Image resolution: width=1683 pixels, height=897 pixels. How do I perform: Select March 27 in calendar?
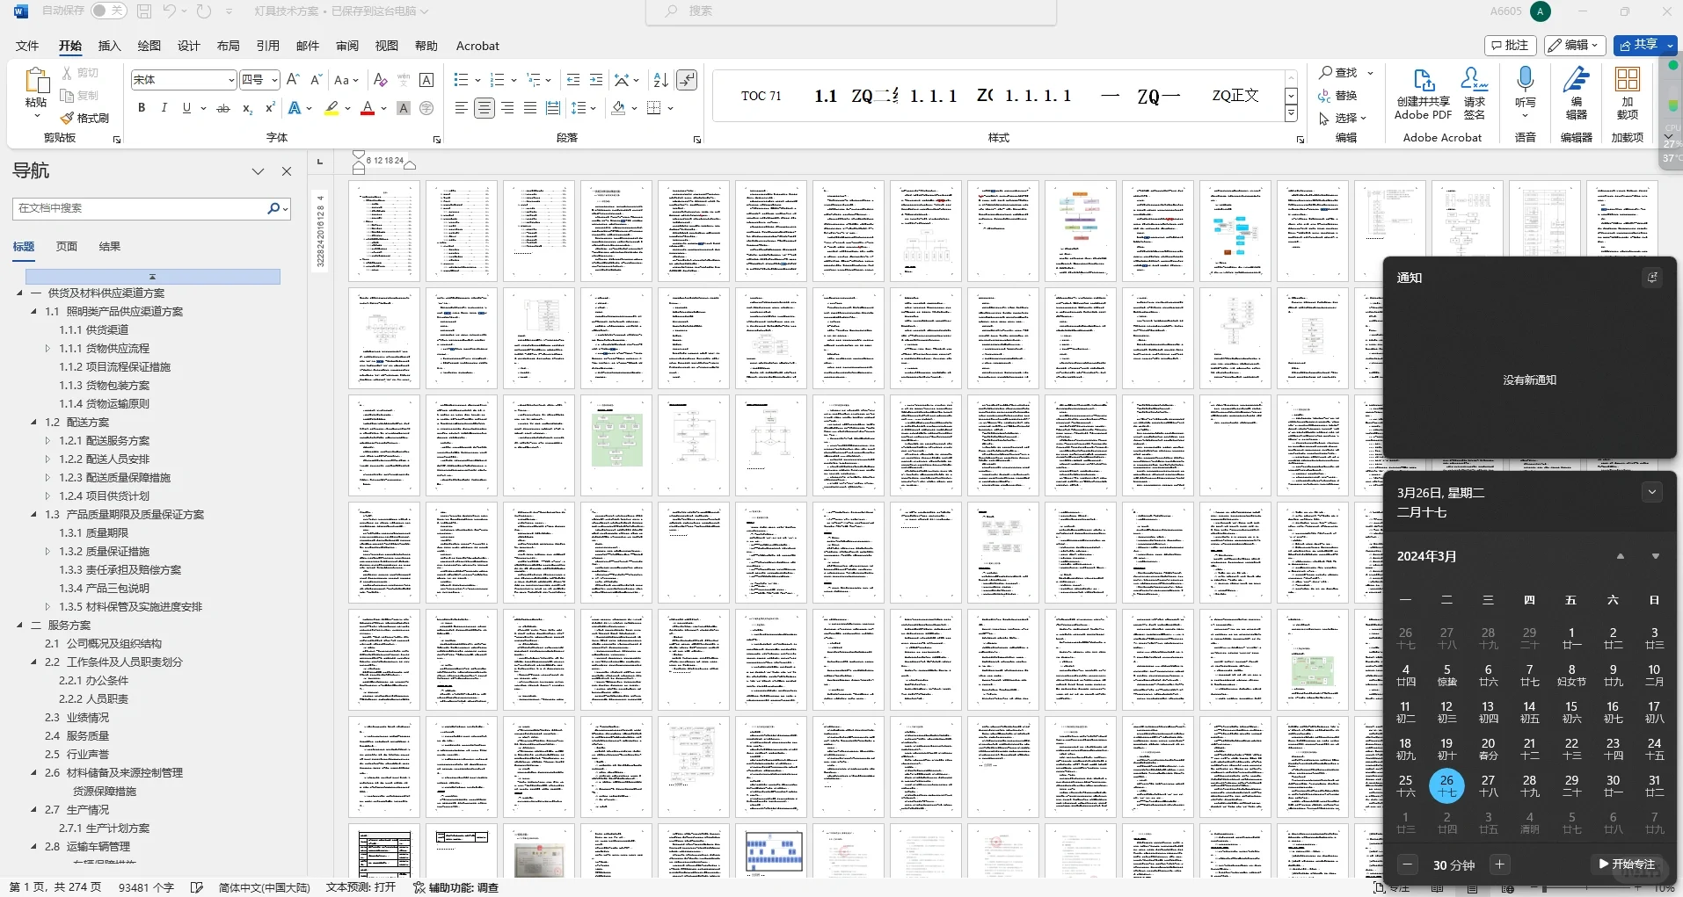coord(1488,785)
